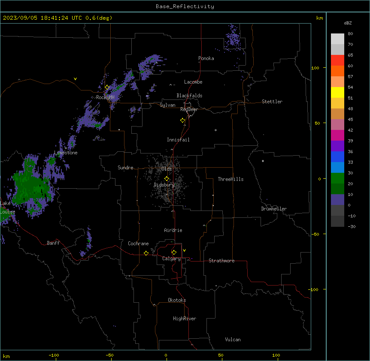This screenshot has height=361, width=370.
Task: Click the Airdrie label
Action: click(x=173, y=230)
